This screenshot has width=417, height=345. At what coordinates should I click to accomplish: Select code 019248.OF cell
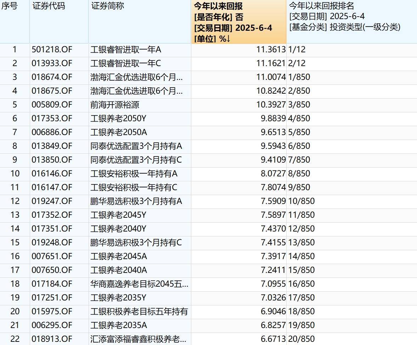52,242
